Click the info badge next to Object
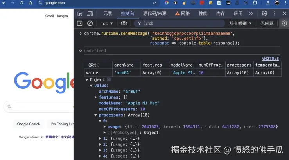 (109, 80)
